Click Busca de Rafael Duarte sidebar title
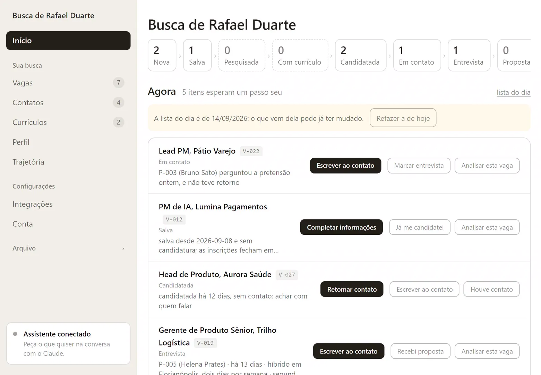Screen dimensions: 541x375 point(53,16)
